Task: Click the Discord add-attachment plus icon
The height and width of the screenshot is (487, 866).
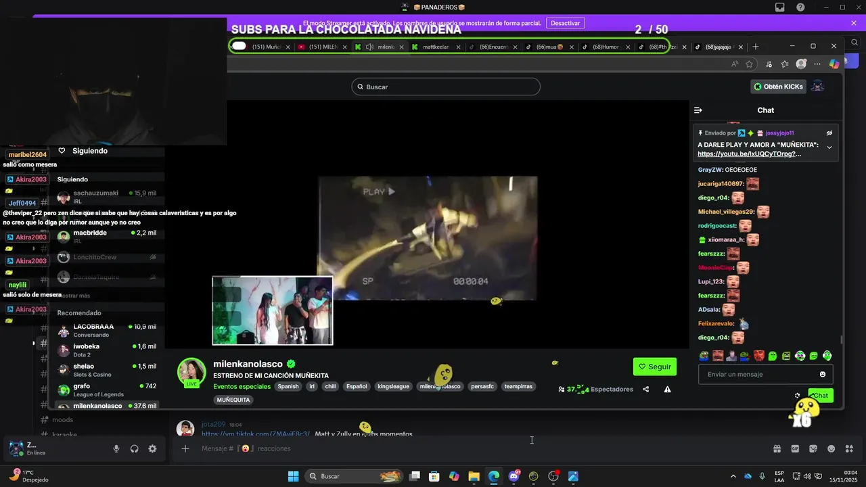Action: (x=185, y=448)
